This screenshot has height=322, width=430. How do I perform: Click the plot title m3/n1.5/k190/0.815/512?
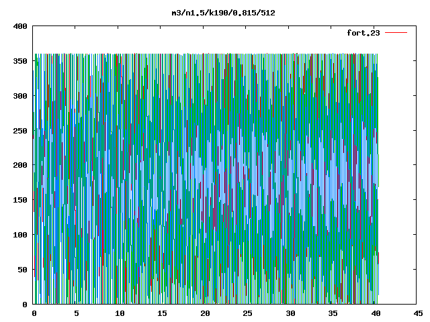[x=223, y=13]
